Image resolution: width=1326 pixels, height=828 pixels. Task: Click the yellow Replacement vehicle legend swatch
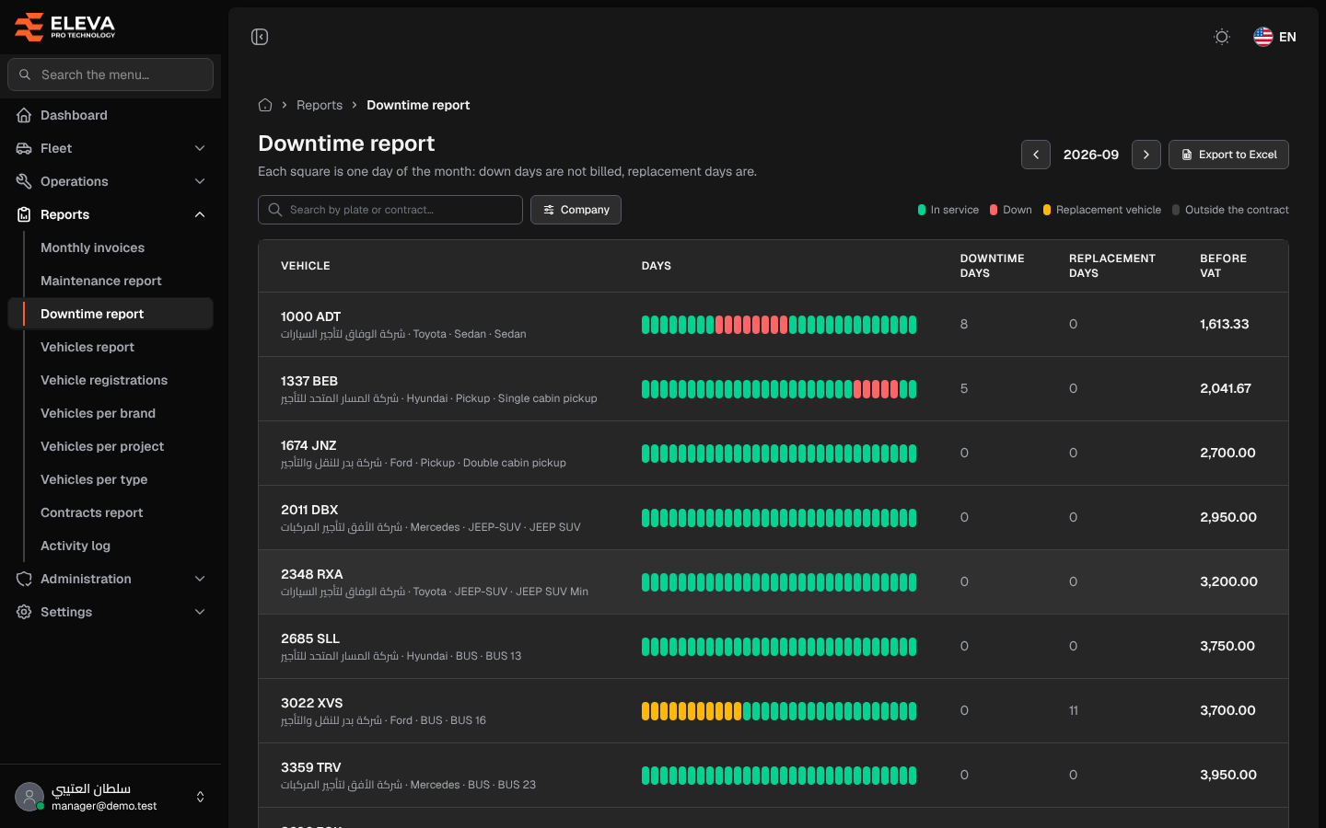tap(1047, 210)
